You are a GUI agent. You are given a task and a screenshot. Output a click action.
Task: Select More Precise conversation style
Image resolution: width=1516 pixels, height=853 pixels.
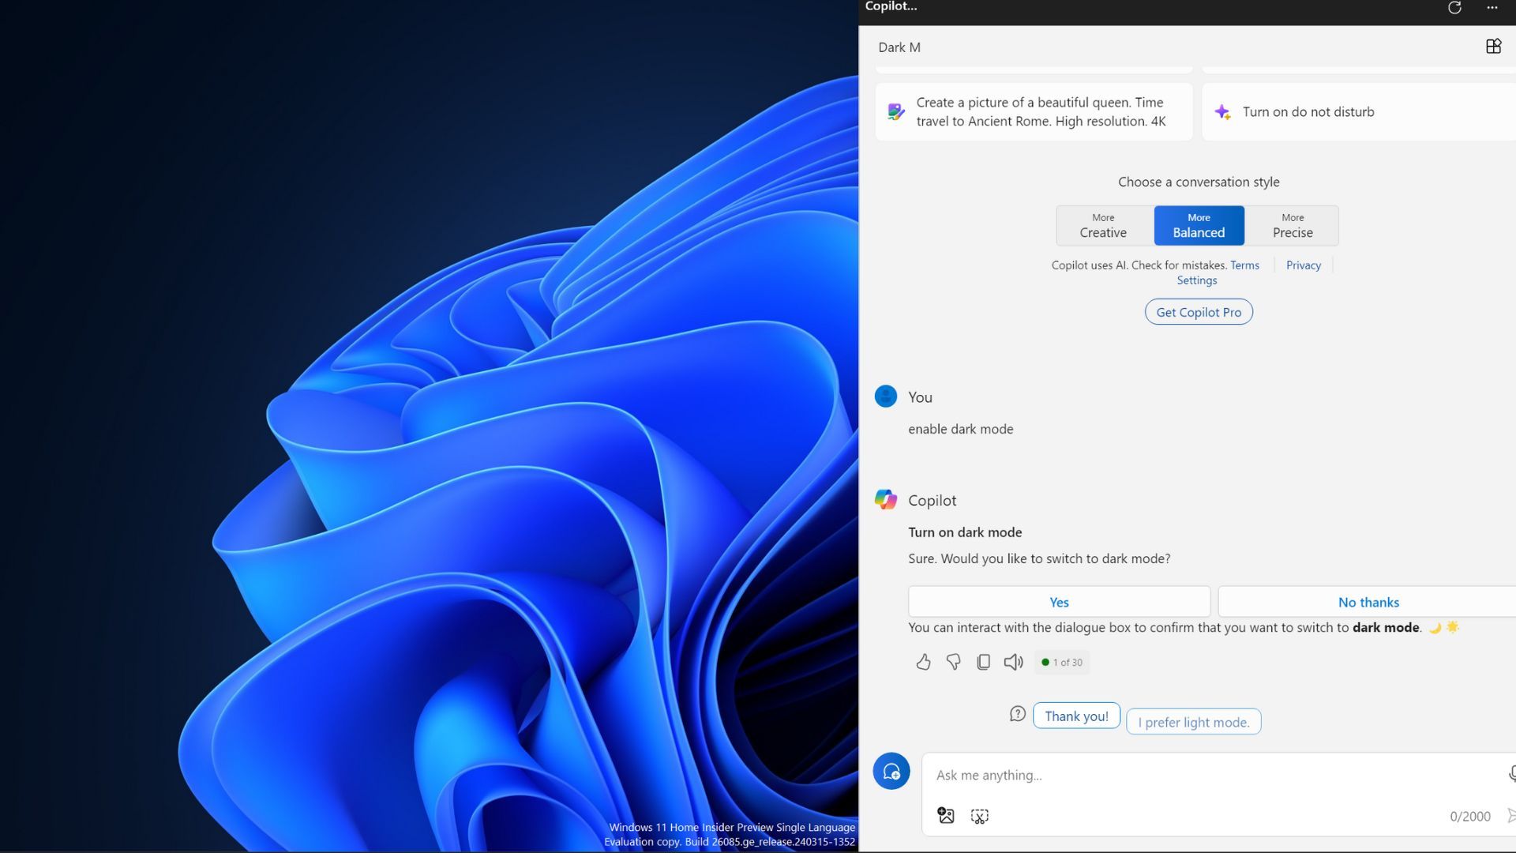1292,226
